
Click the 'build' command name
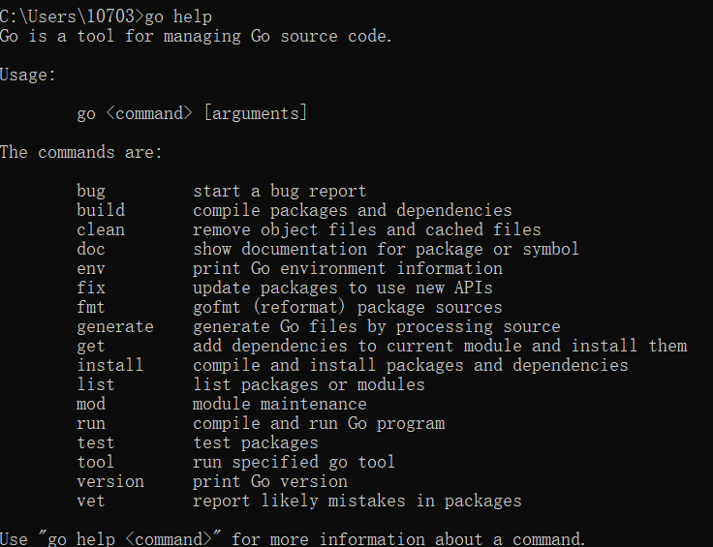pyautogui.click(x=101, y=210)
